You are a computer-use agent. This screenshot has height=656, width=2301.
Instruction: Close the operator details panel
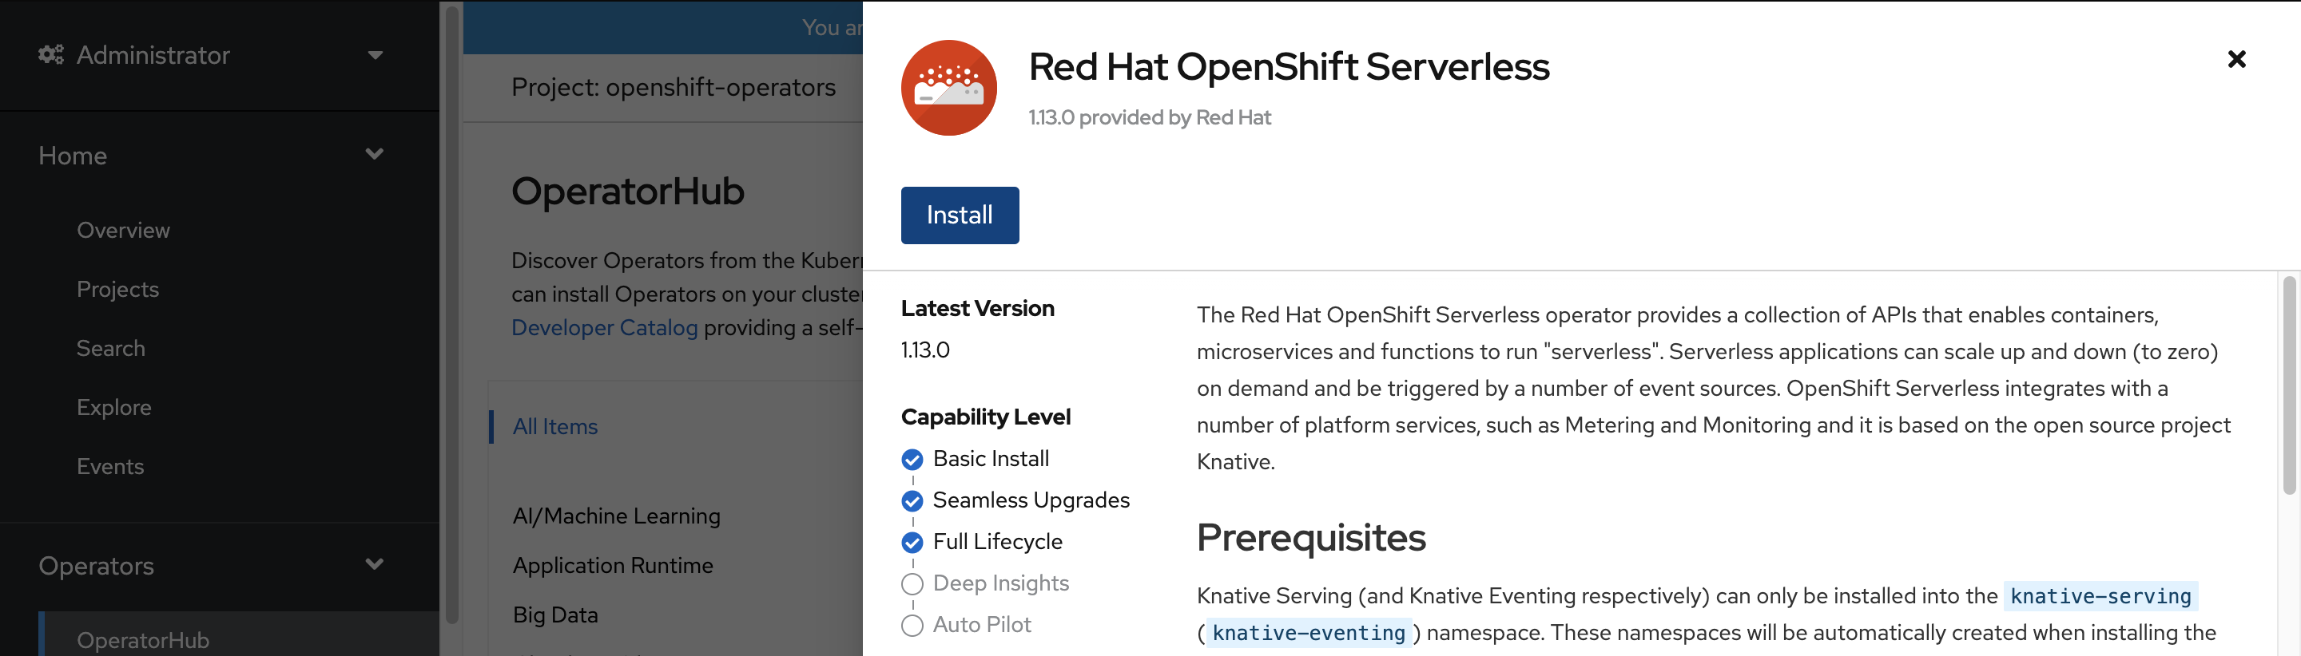tap(2235, 59)
